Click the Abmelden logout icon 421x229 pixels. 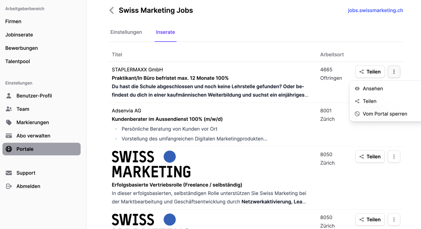(x=9, y=186)
